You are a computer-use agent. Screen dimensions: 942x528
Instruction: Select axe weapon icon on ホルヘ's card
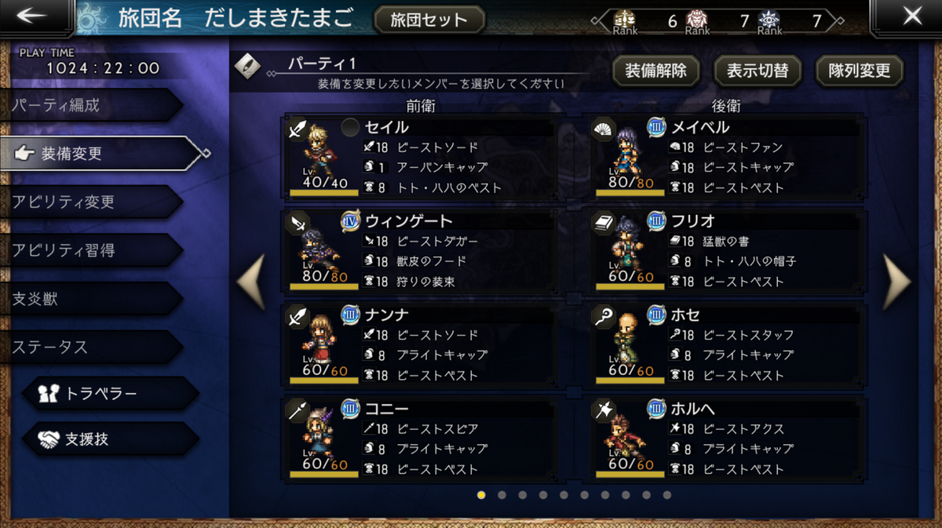click(x=604, y=411)
